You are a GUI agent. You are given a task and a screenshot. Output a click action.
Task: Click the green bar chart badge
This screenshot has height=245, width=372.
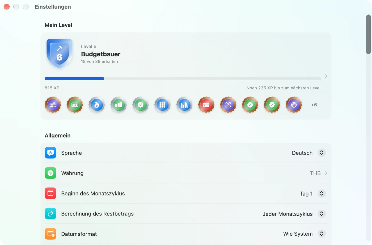pyautogui.click(x=119, y=105)
